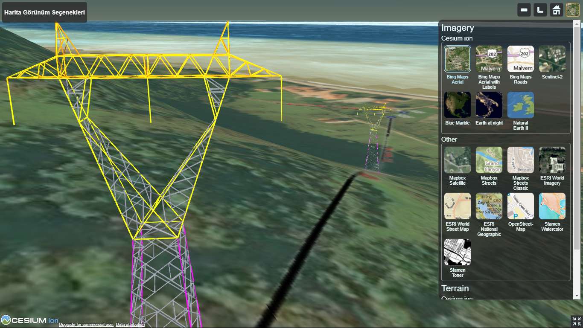This screenshot has height=328, width=583.
Task: Click the Upgrade for commercial use link
Action: point(86,325)
